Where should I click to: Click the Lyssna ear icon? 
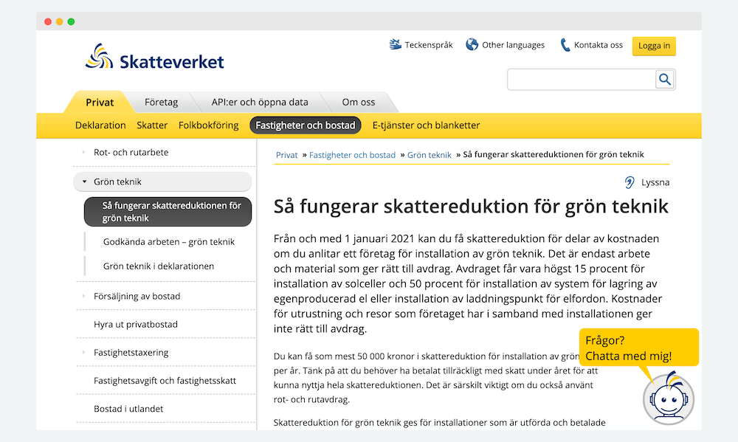[x=630, y=182]
